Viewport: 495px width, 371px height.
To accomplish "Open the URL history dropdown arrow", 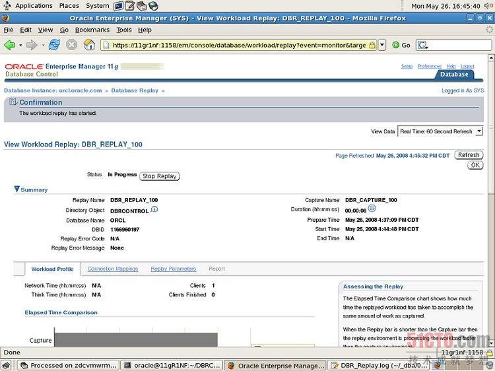I will point(381,46).
